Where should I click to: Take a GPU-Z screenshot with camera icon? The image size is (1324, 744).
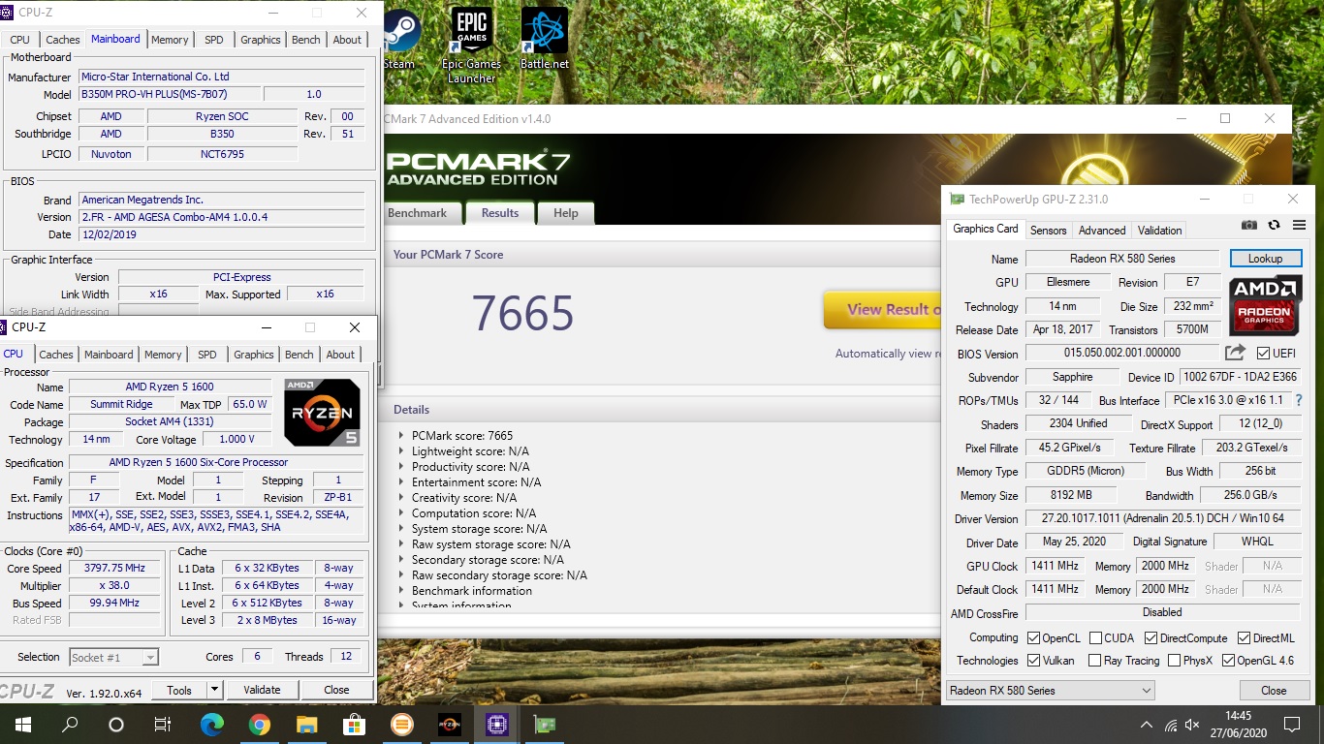coord(1249,225)
